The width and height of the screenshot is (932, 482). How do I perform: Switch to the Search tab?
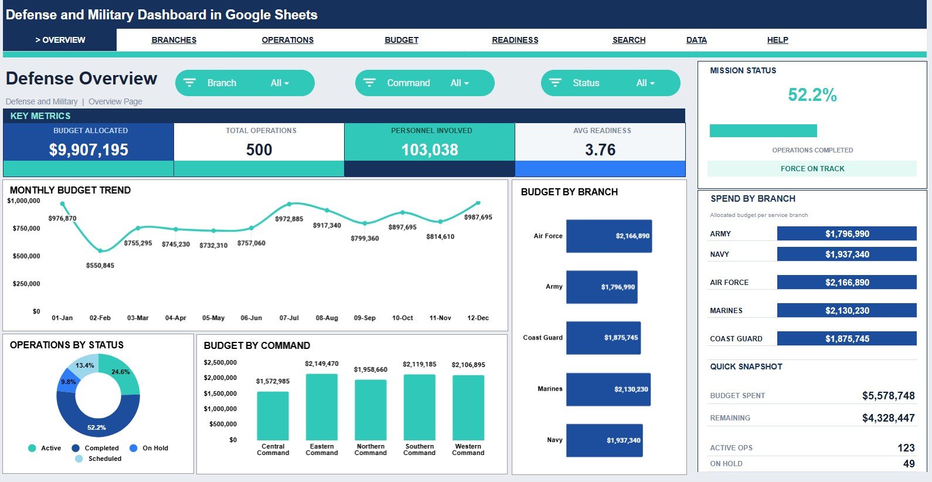629,40
